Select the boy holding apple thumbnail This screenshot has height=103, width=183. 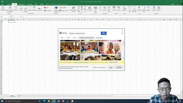click(110, 48)
